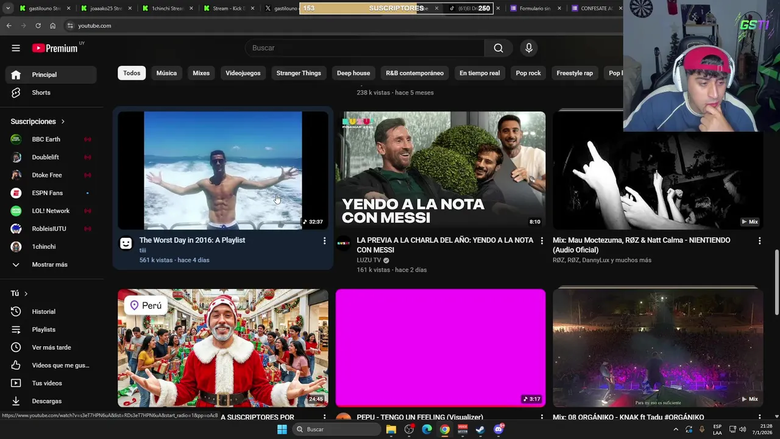Open the Mau Moctezuma NIENTIENDO mix thumbnail

[x=658, y=170]
